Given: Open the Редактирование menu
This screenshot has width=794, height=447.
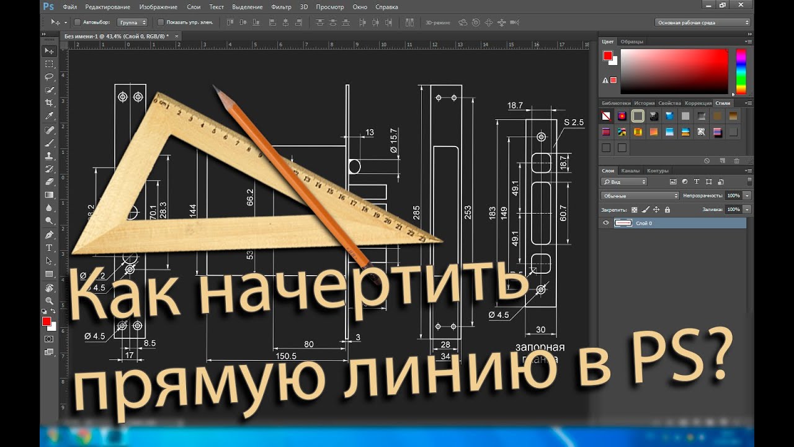Looking at the screenshot, I should (108, 7).
